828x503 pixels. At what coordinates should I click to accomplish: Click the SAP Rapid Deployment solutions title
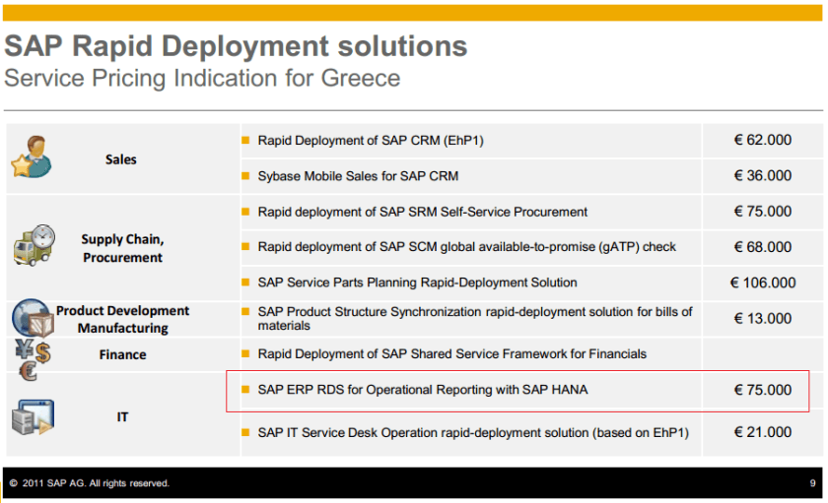click(x=236, y=45)
